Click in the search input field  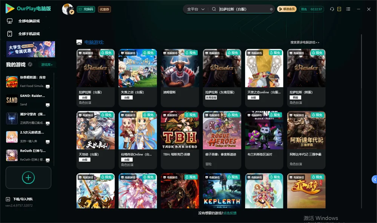[x=243, y=9]
